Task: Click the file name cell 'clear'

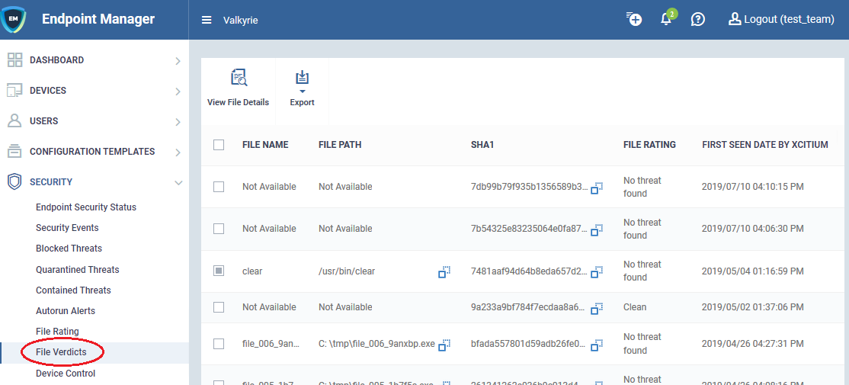Action: (252, 271)
